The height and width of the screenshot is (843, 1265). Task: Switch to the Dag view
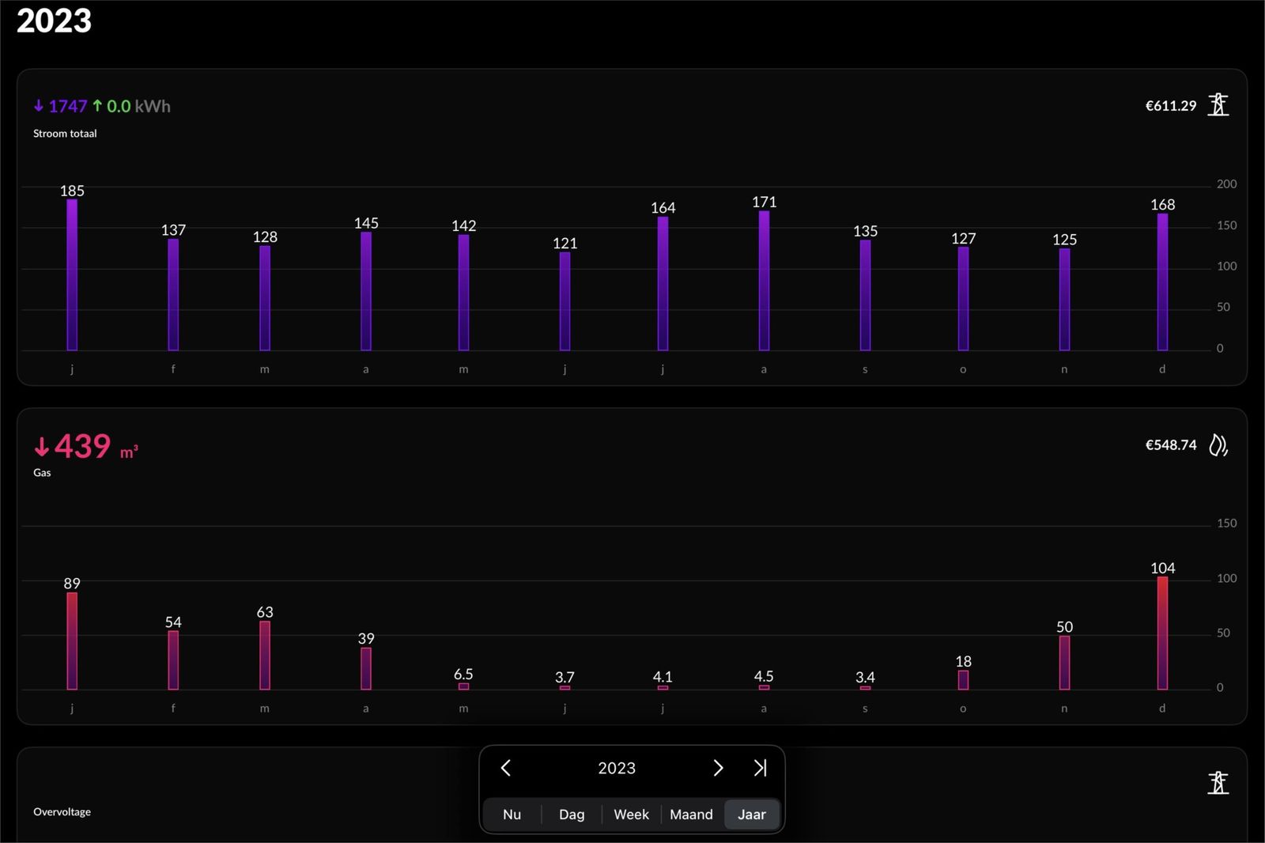[572, 815]
